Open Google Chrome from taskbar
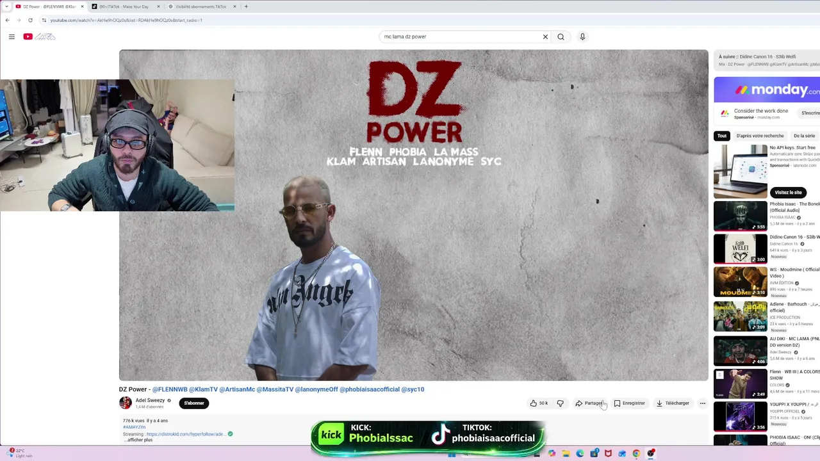 636,453
